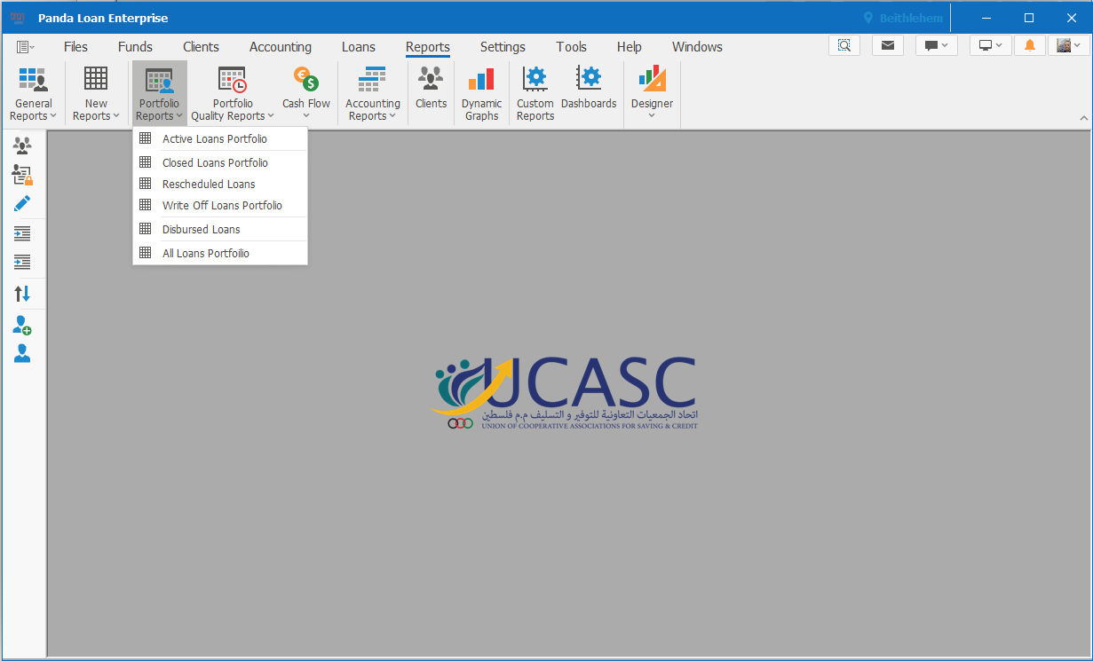Open Portfolio Quality Reports dropdown
Image resolution: width=1093 pixels, height=661 pixels.
tap(233, 93)
